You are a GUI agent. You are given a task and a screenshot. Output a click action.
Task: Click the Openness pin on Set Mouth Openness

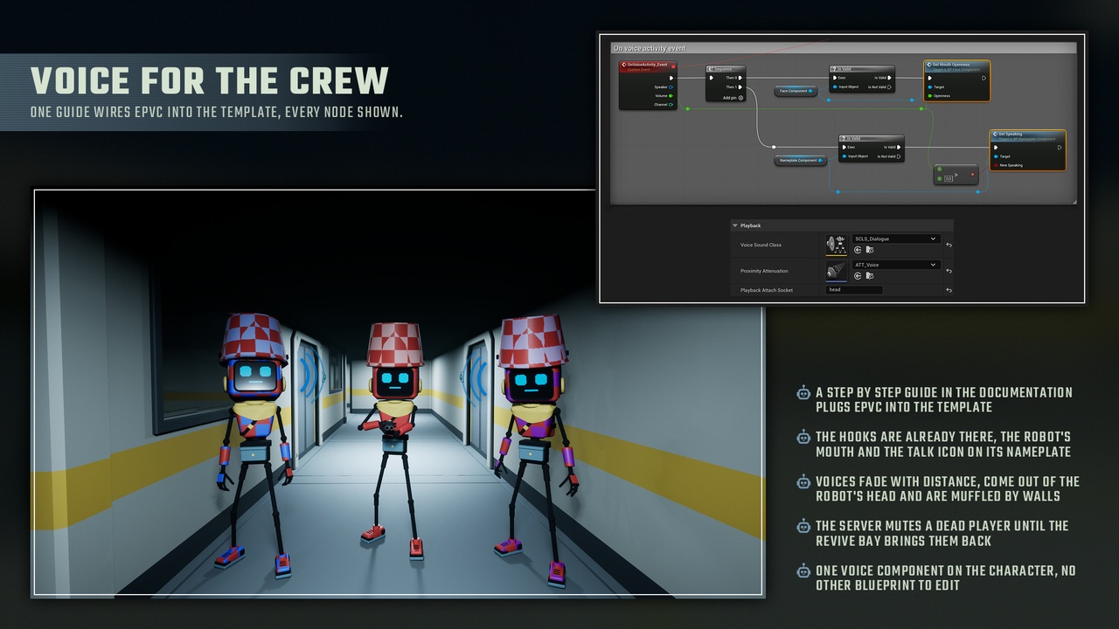click(x=930, y=96)
